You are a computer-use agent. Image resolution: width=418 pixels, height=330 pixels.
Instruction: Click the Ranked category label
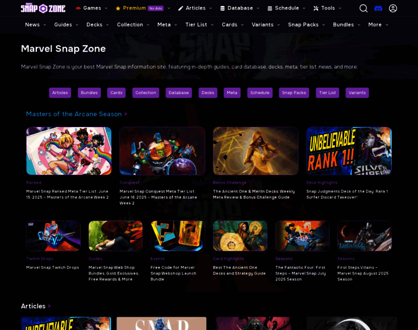pyautogui.click(x=34, y=183)
